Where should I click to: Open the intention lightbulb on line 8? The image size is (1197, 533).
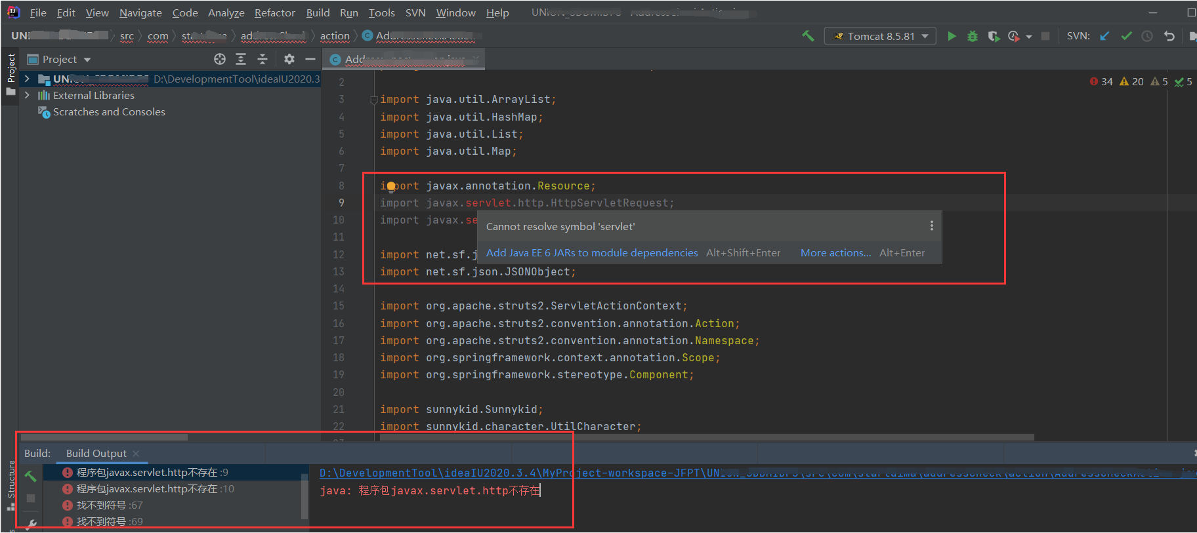[x=391, y=186]
